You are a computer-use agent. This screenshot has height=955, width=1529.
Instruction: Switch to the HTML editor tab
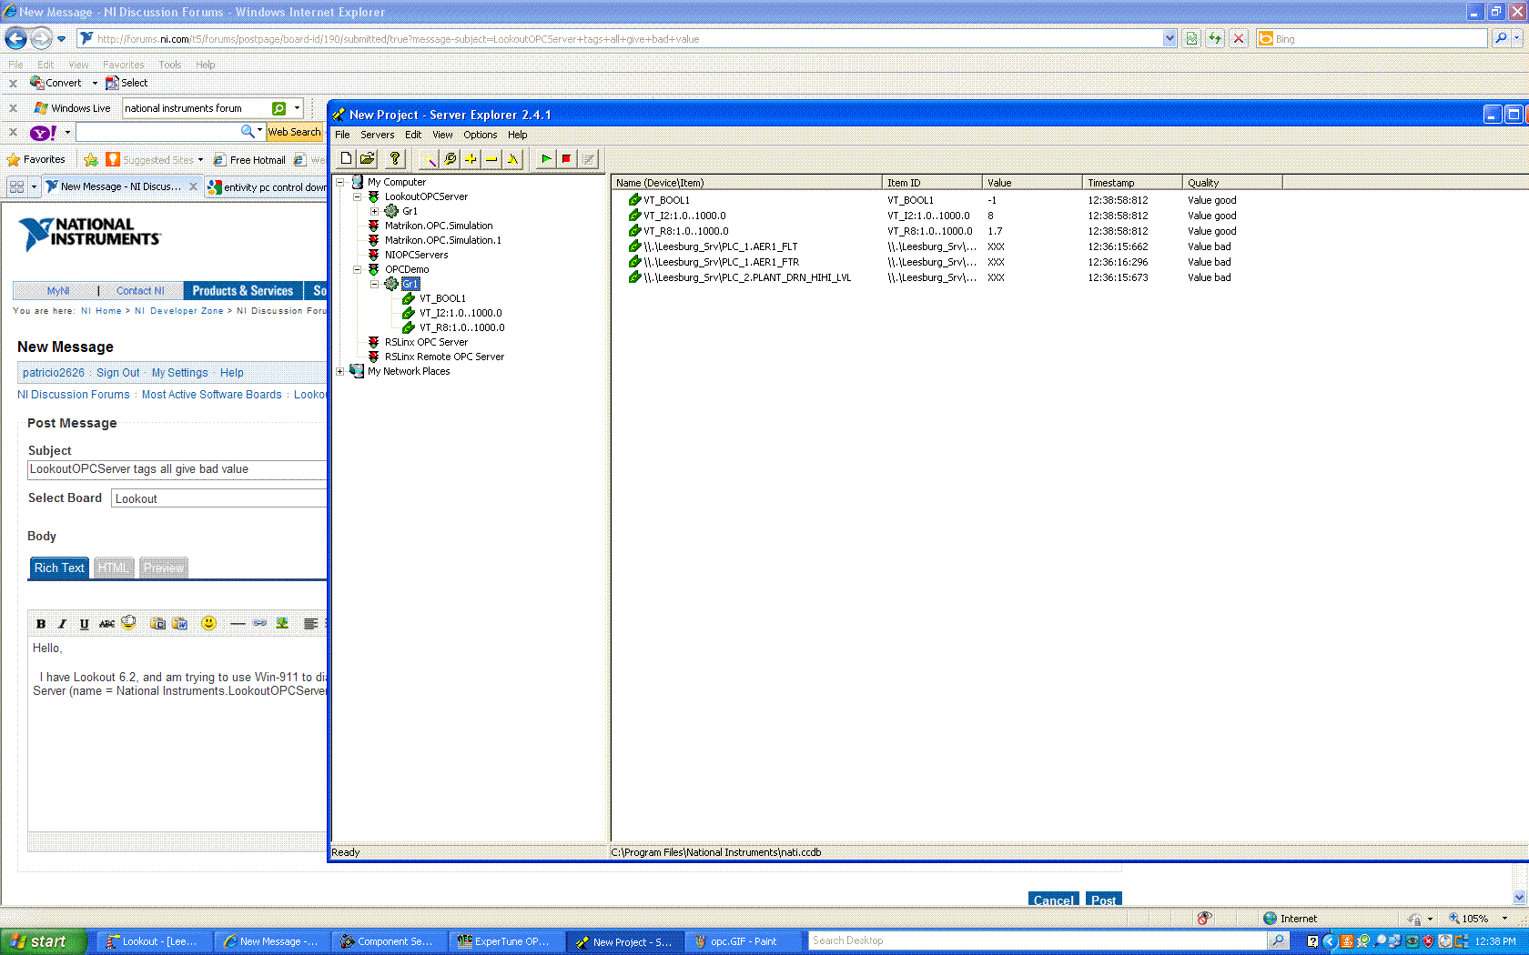click(x=114, y=568)
